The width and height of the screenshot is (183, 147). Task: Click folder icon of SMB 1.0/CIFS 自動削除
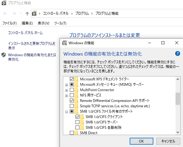pos(82,128)
